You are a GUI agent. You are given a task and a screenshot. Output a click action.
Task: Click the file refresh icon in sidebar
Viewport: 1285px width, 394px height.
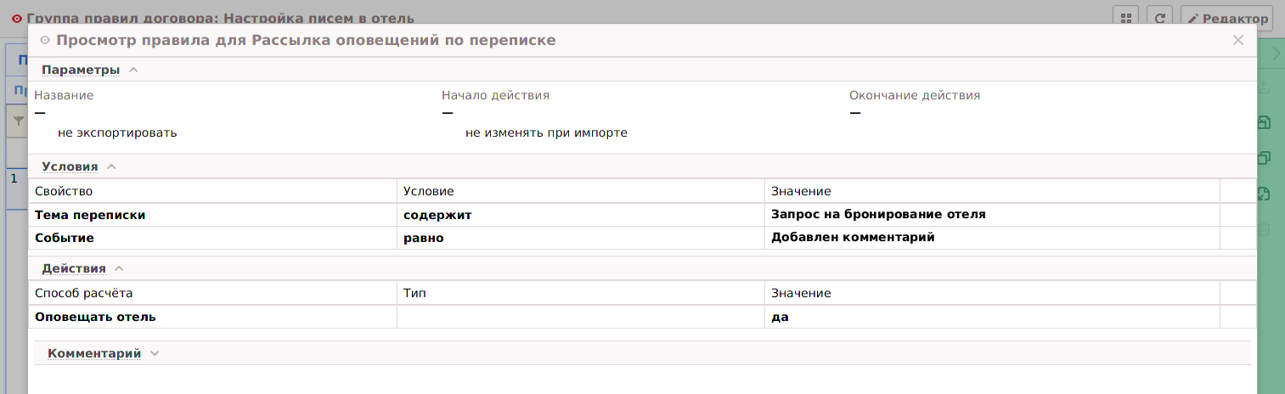(1264, 194)
